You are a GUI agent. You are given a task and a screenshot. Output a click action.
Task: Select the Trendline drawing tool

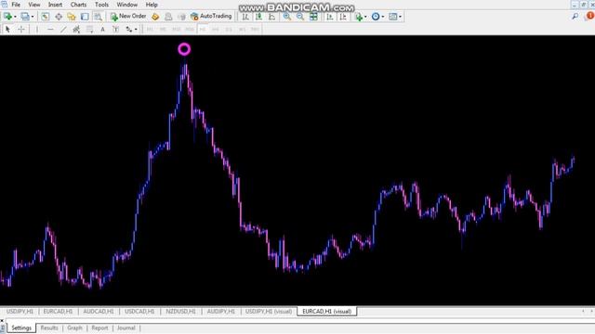click(63, 29)
